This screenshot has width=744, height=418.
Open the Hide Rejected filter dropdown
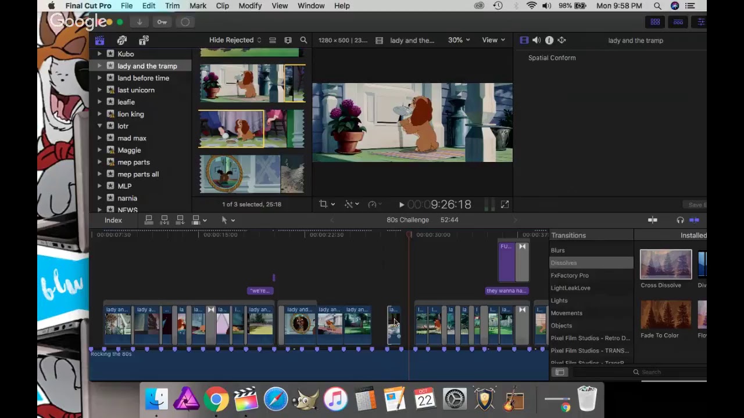click(x=235, y=40)
